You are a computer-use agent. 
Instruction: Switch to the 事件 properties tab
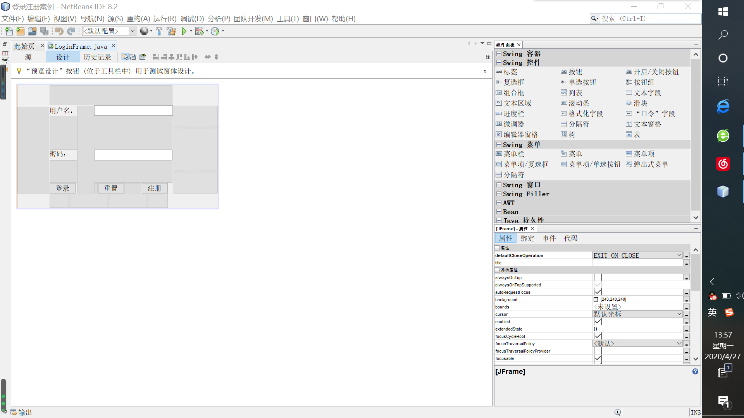coord(549,238)
